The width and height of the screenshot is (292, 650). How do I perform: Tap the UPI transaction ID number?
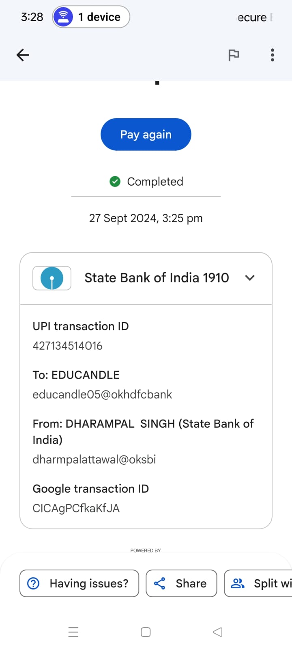point(68,346)
